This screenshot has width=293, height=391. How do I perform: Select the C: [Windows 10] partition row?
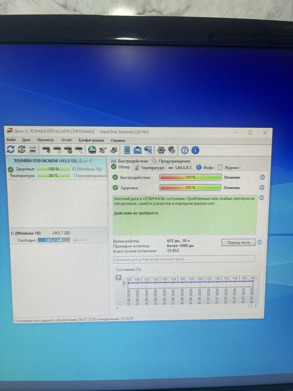[x=59, y=236]
